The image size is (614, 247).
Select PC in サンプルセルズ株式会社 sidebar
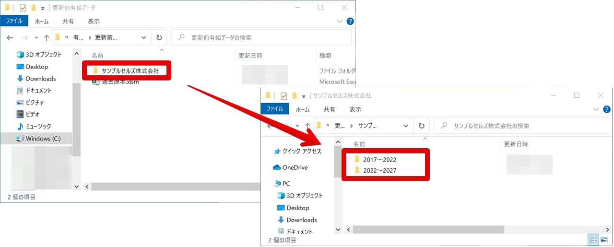[x=282, y=184]
